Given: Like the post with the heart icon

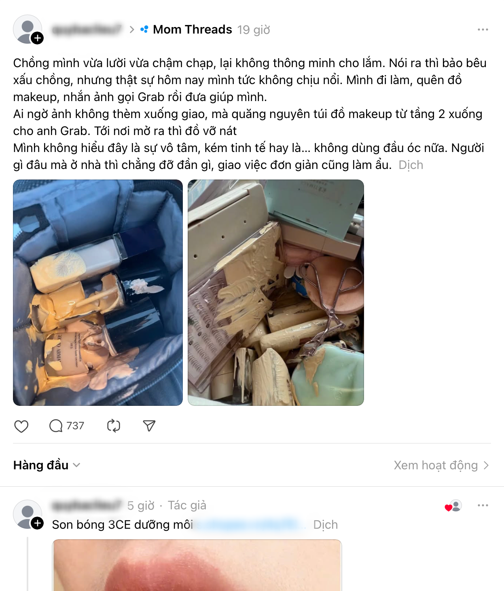Looking at the screenshot, I should (x=21, y=426).
